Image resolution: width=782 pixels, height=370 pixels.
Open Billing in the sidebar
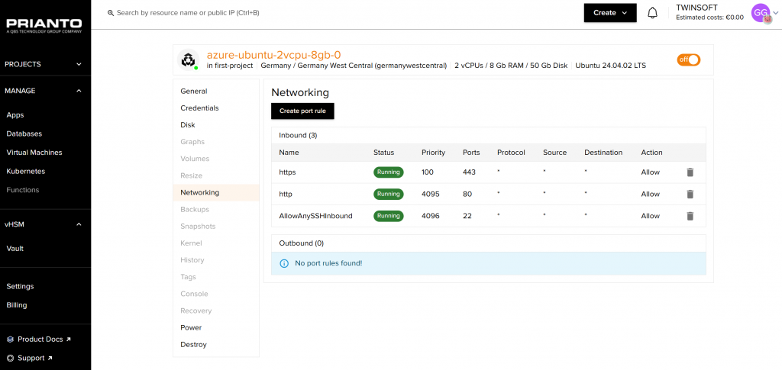click(x=17, y=305)
